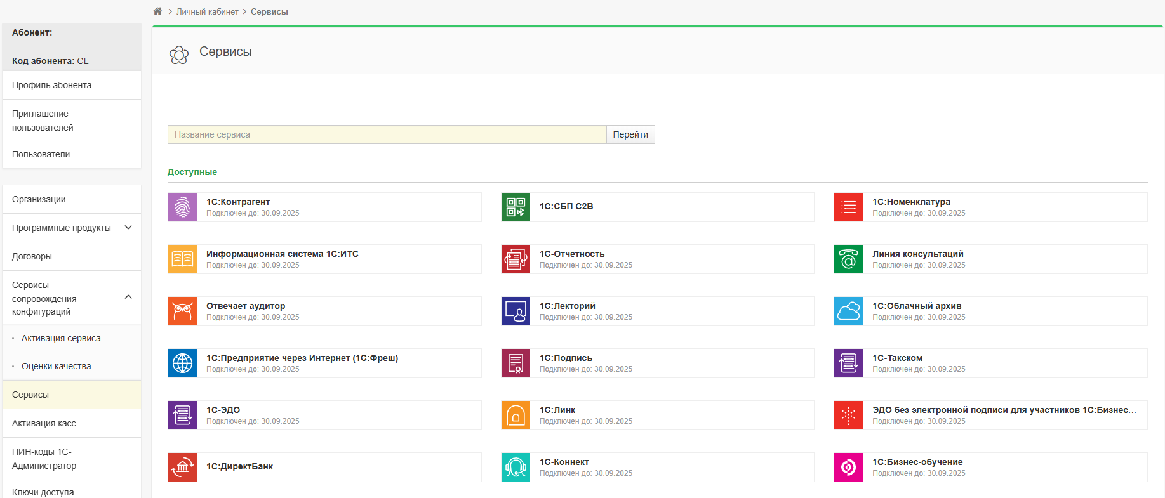The width and height of the screenshot is (1165, 498).
Task: Open the 1С-Отчетность service icon
Action: click(x=516, y=259)
